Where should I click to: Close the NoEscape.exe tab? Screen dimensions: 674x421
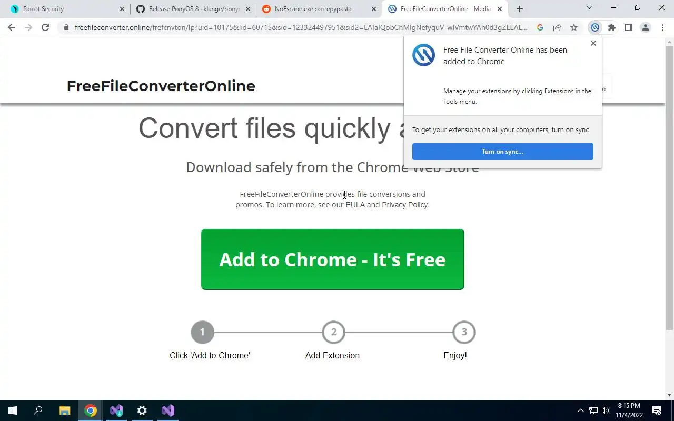[x=374, y=9]
